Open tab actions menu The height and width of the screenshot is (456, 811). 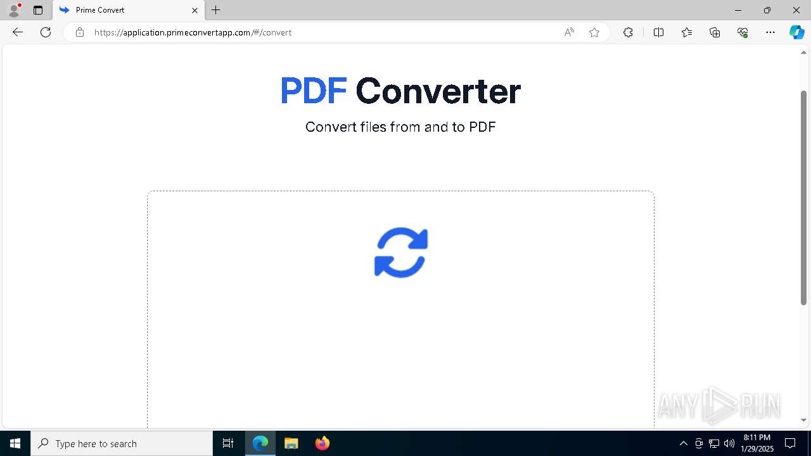(38, 10)
